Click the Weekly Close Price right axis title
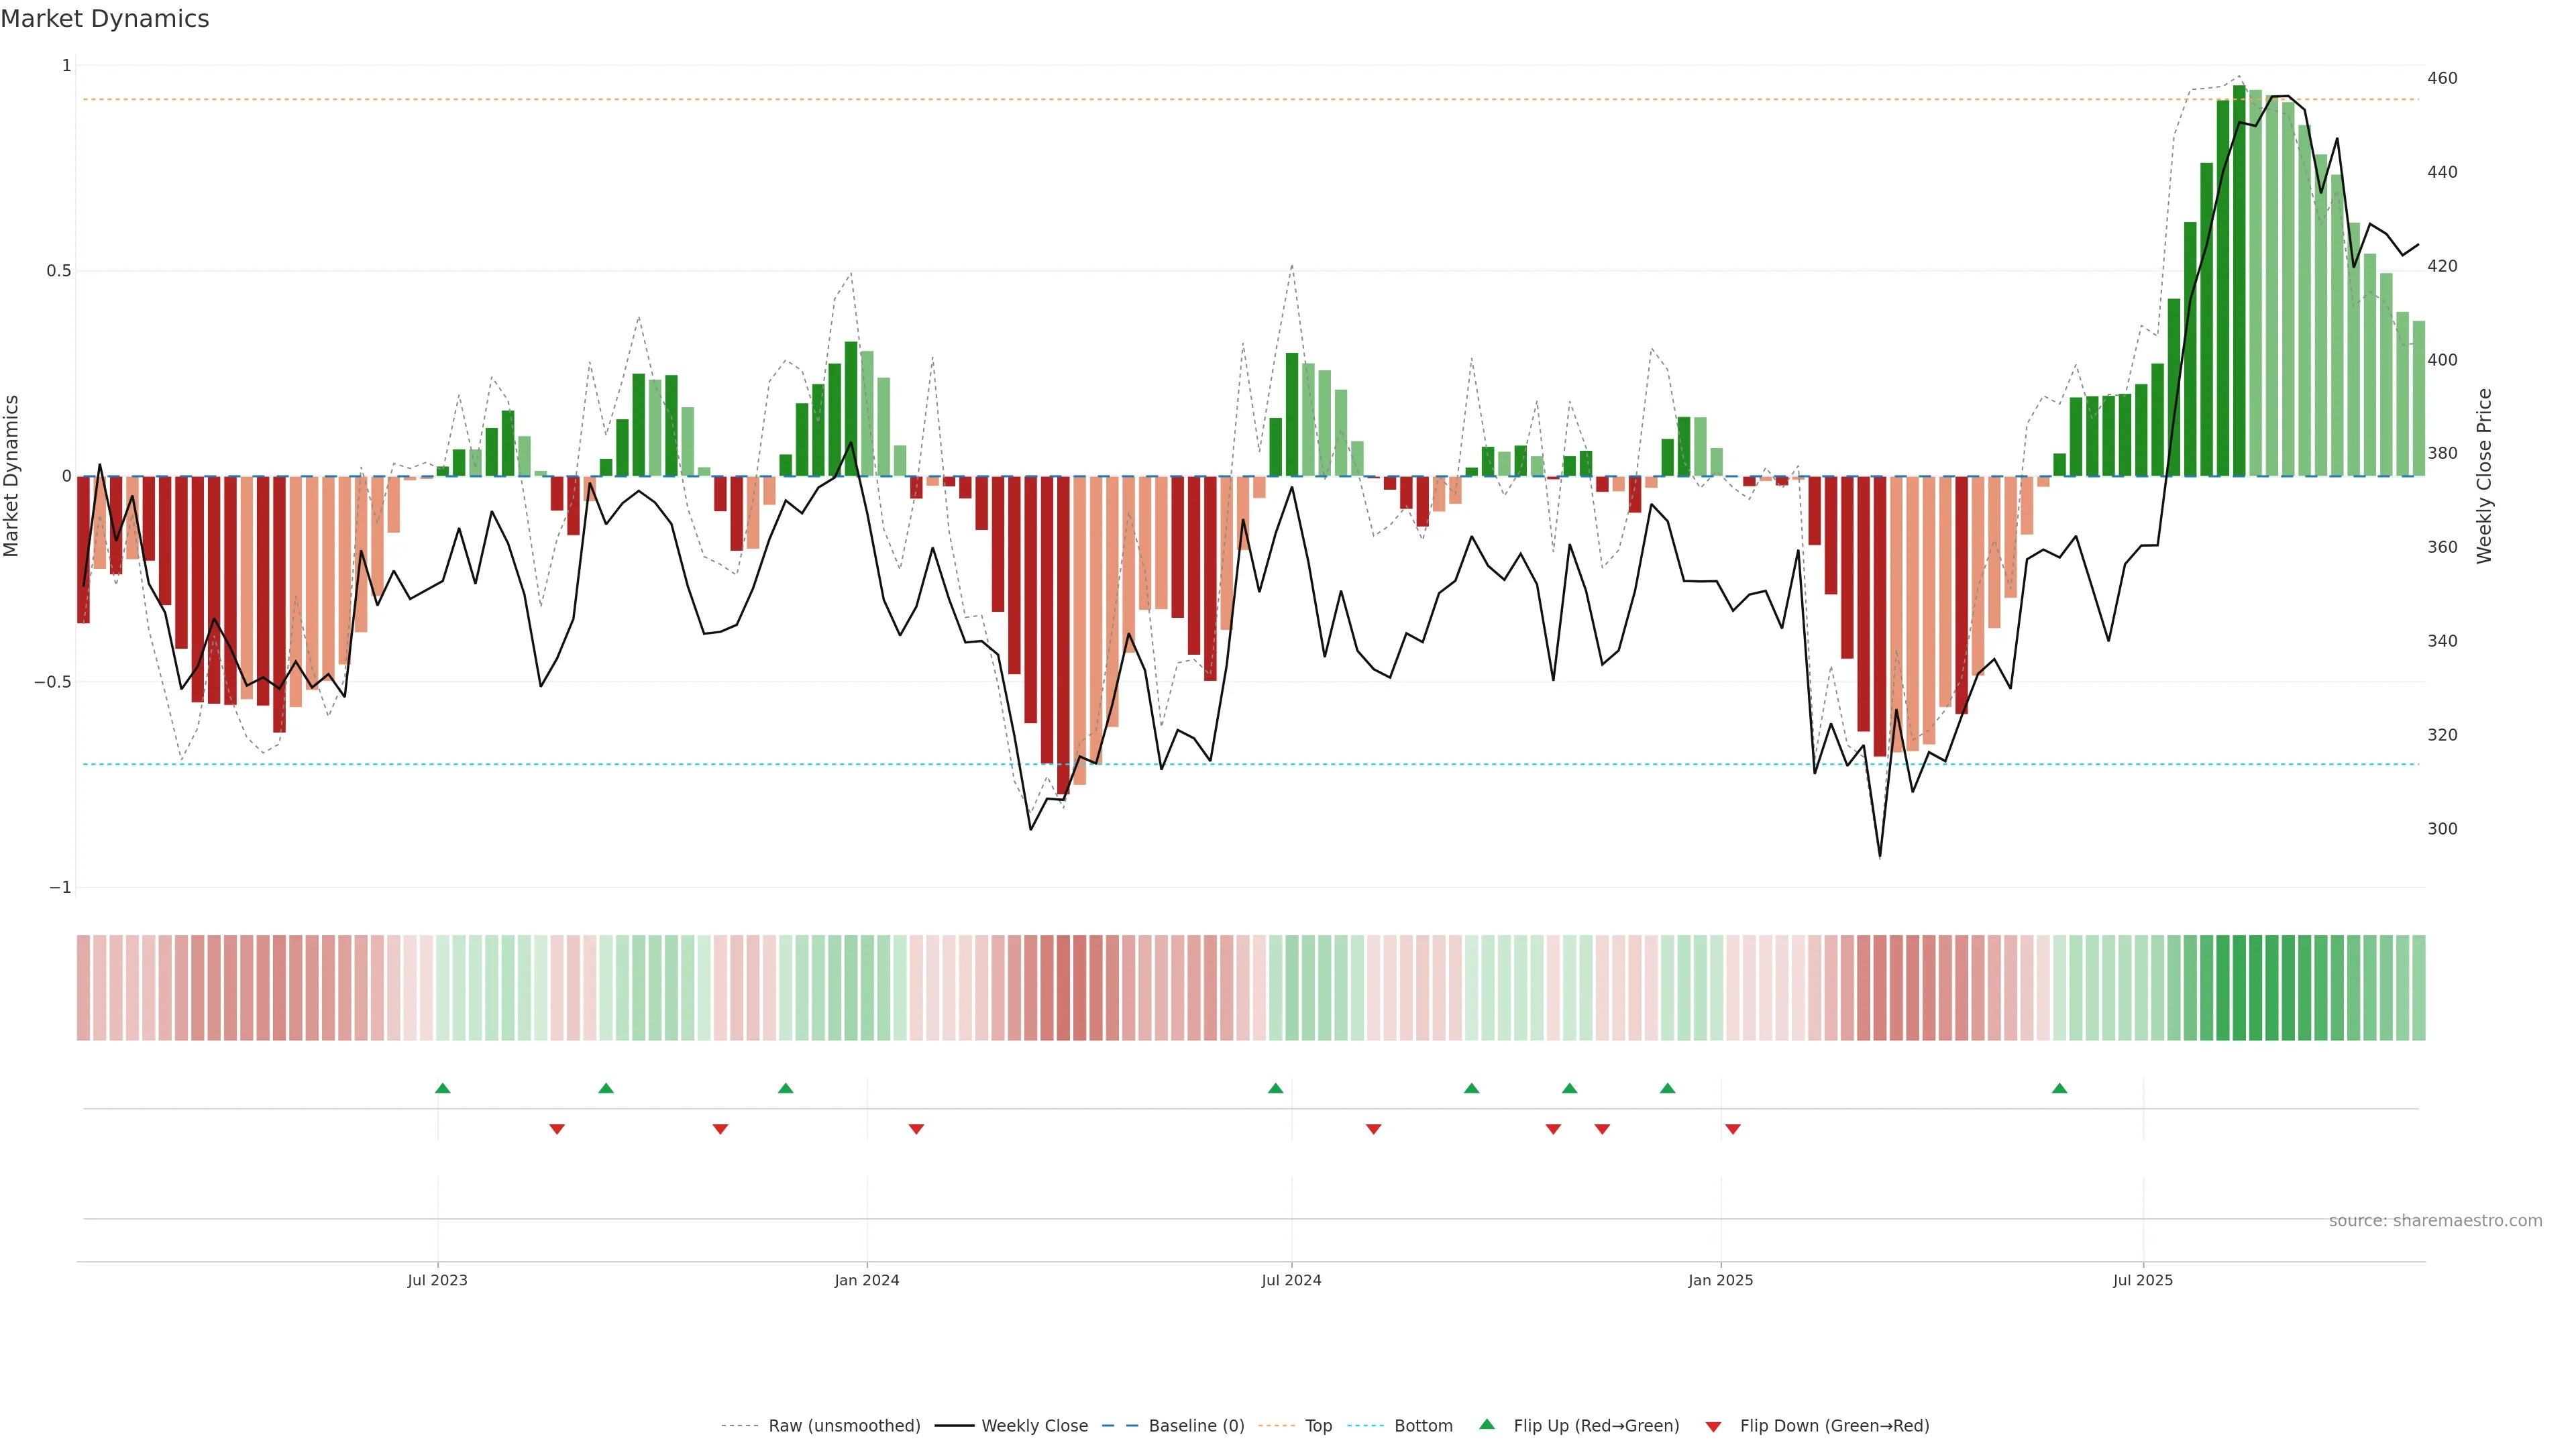This screenshot has width=2576, height=1449. [2485, 476]
